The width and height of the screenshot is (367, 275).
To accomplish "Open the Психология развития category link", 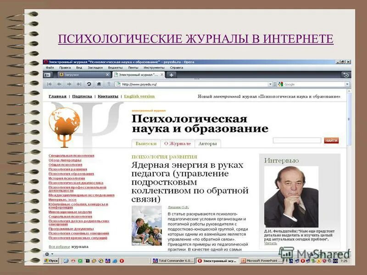I will (68, 170).
